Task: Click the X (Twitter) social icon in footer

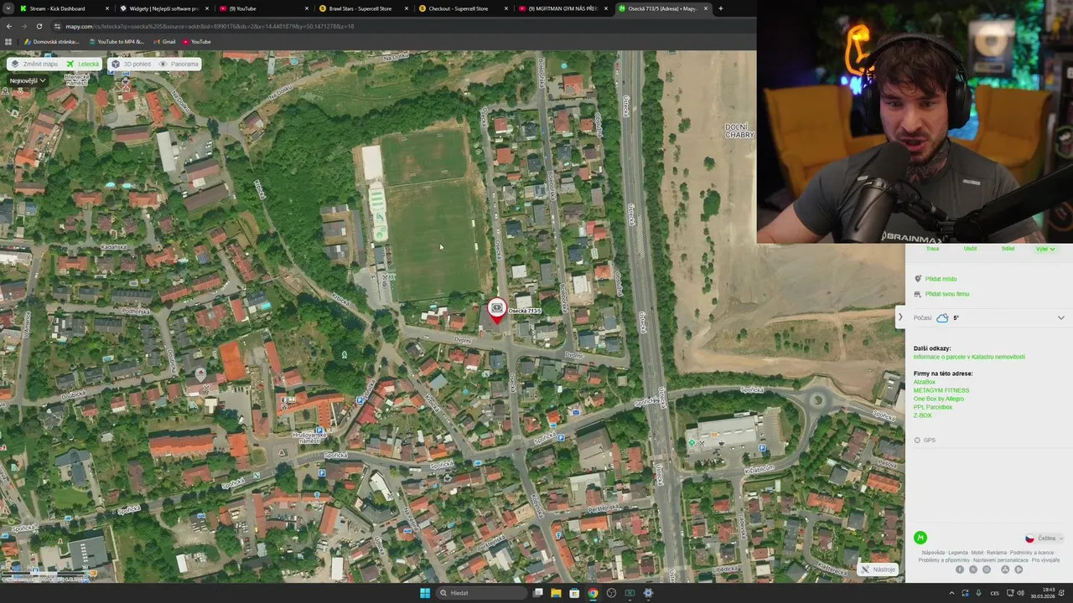Action: pos(973,569)
